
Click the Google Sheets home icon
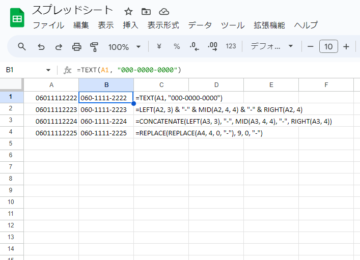17,18
